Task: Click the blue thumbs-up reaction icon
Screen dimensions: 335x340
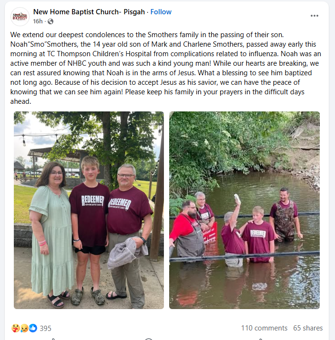Action: [33, 328]
